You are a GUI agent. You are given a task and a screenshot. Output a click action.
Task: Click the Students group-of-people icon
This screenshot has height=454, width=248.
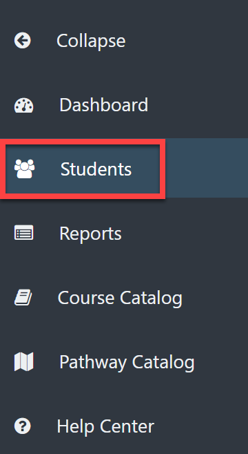click(25, 169)
